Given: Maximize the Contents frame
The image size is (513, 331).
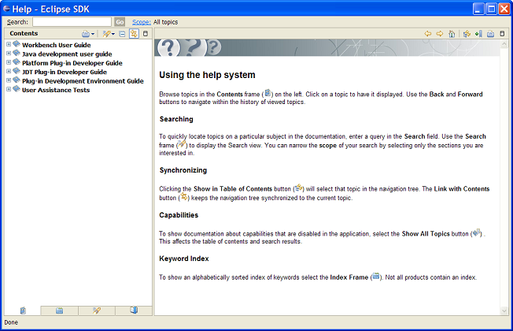Looking at the screenshot, I should tap(146, 34).
